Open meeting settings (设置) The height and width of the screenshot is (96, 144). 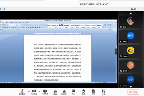104,92
